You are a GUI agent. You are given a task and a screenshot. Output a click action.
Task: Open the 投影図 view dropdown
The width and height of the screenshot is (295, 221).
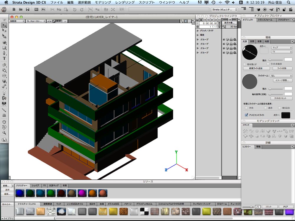pyautogui.click(x=17, y=21)
